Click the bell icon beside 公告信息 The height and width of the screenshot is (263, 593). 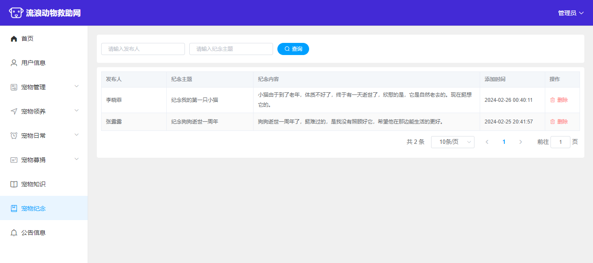click(x=14, y=233)
